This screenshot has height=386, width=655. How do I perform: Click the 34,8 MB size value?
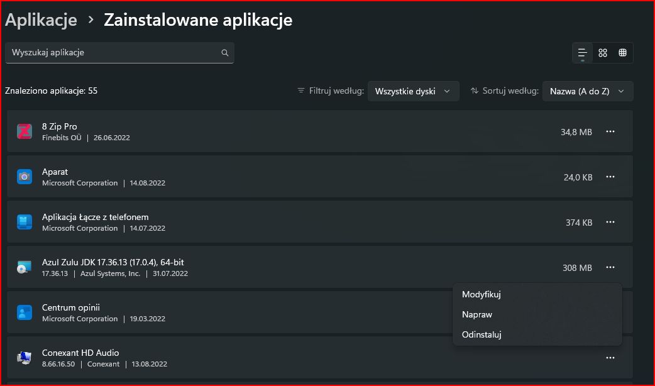pyautogui.click(x=576, y=132)
